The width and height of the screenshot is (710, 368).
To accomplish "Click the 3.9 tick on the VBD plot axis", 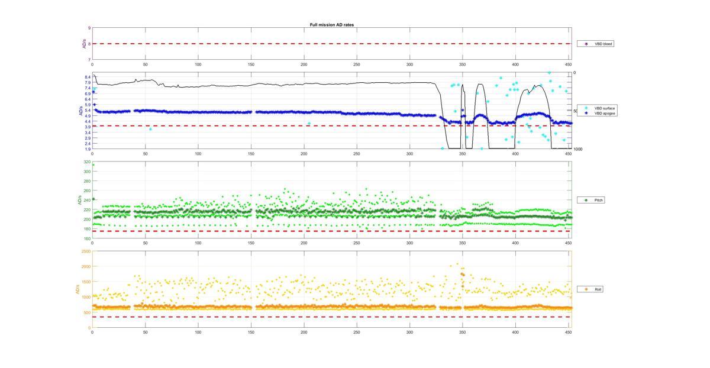I will pyautogui.click(x=88, y=127).
